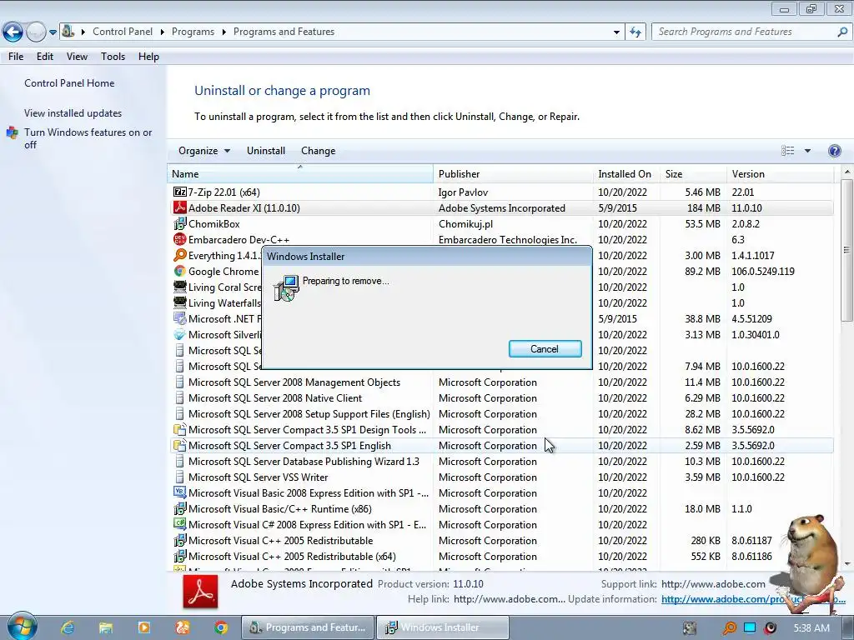The width and height of the screenshot is (854, 640).
Task: Click the 7-Zip program icon in list
Action: [x=180, y=192]
